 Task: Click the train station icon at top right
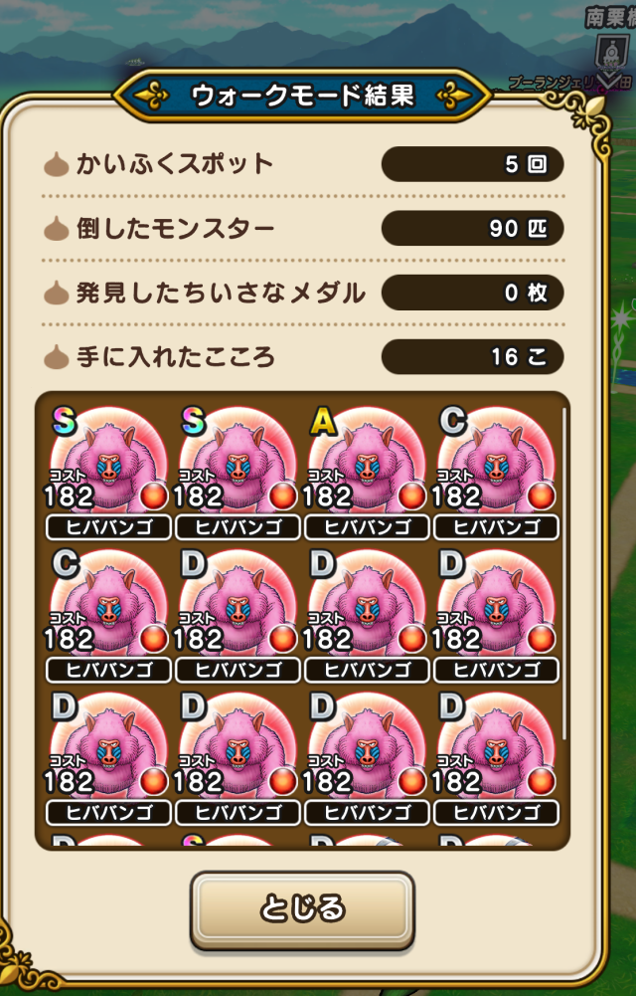click(x=611, y=54)
